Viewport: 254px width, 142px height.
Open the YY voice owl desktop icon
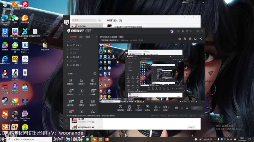click(15, 60)
